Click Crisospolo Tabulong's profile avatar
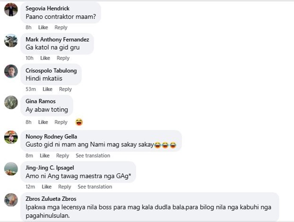Image resolution: width=294 pixels, height=222 pixels. 11,71
